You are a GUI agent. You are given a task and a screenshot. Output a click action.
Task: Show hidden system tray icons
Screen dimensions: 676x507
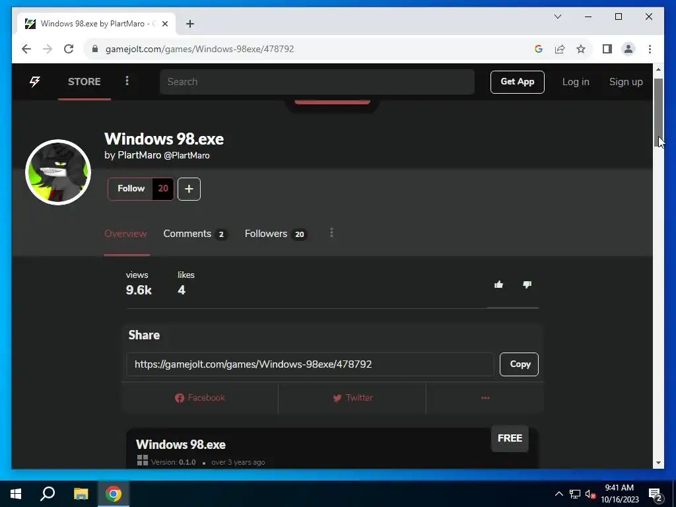pos(558,494)
